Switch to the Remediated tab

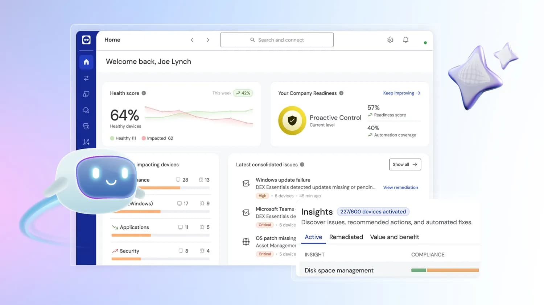pos(346,237)
